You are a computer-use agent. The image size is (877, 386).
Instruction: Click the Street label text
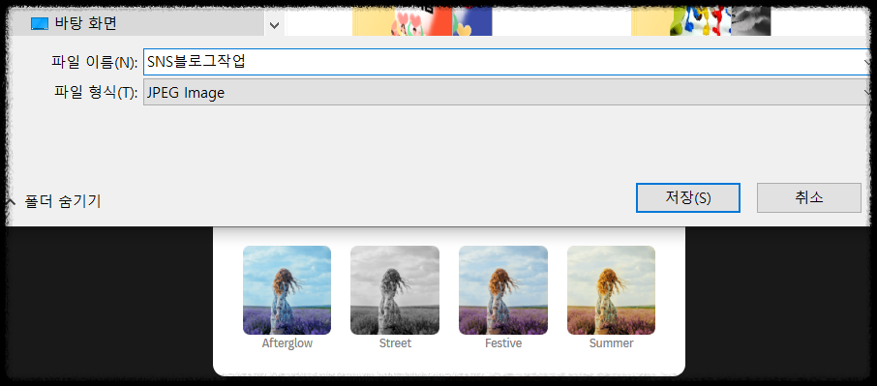(395, 343)
